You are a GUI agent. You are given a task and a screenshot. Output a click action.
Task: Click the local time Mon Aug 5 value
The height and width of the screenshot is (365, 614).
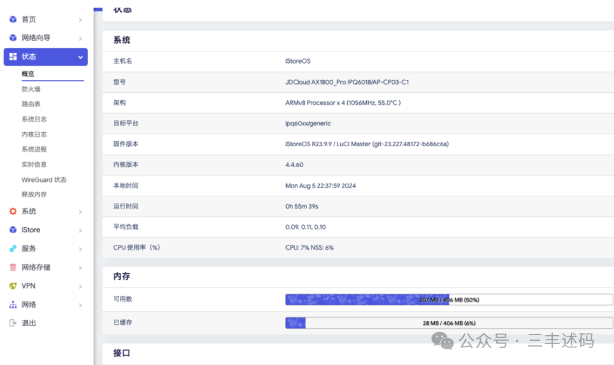point(320,186)
